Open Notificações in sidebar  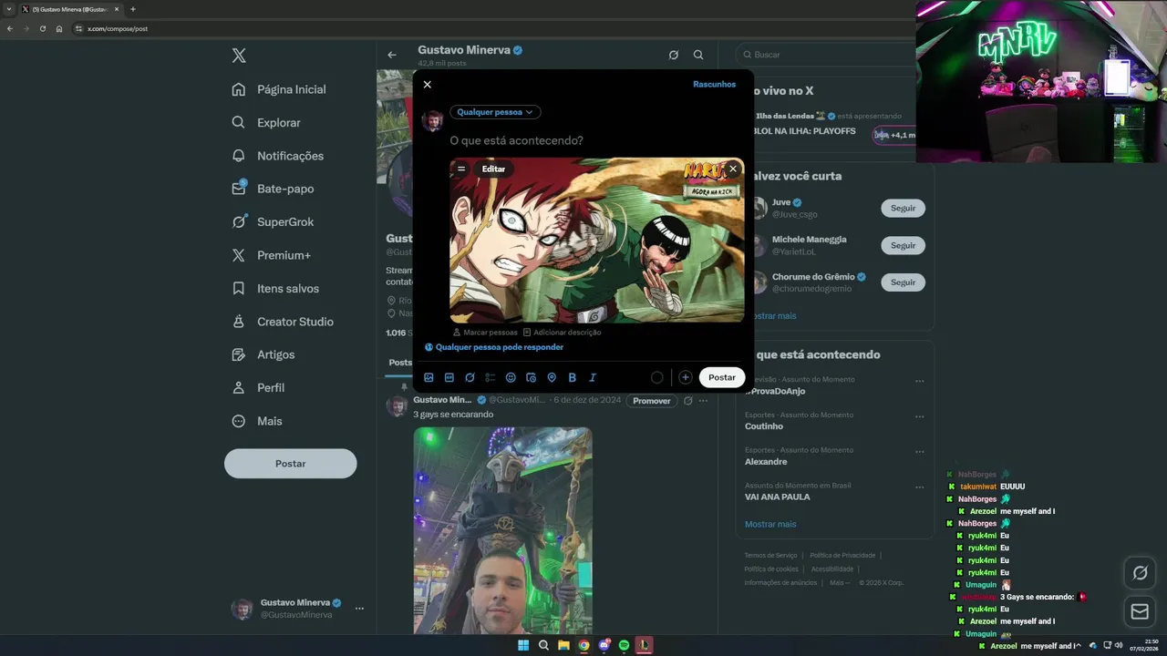point(278,156)
